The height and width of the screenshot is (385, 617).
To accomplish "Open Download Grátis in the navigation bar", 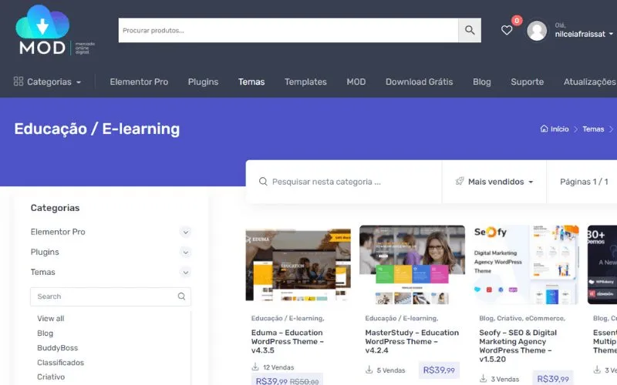I will tap(419, 82).
